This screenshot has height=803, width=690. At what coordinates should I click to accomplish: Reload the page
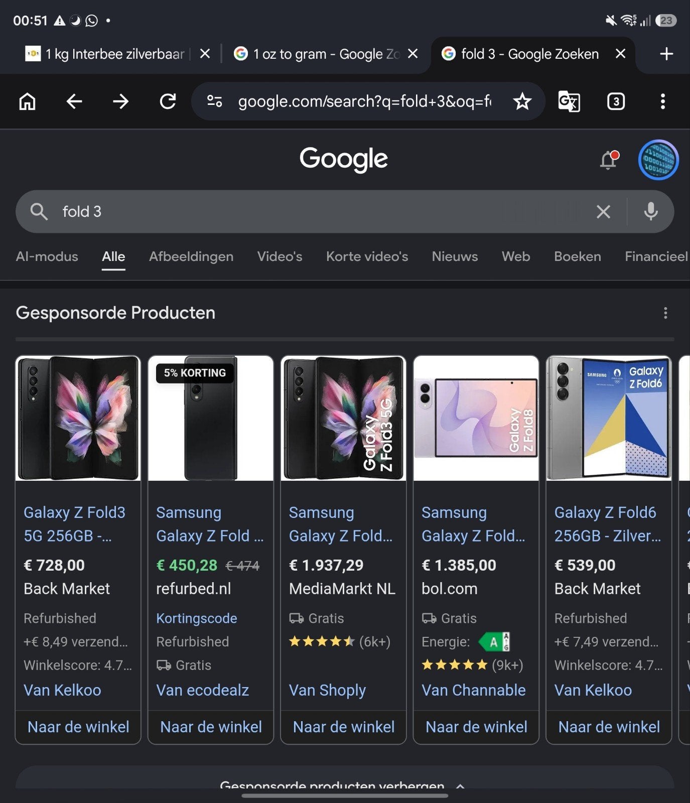point(168,101)
